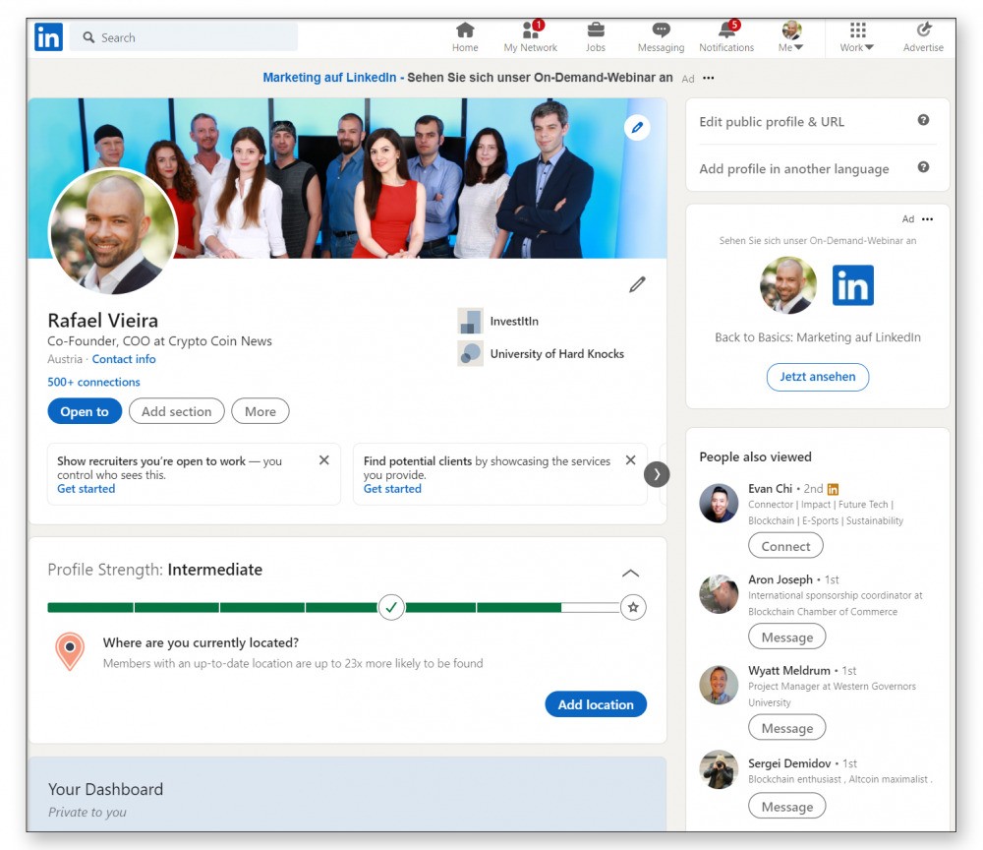Message Sergei Demidov
Image resolution: width=983 pixels, height=850 pixels.
click(786, 806)
